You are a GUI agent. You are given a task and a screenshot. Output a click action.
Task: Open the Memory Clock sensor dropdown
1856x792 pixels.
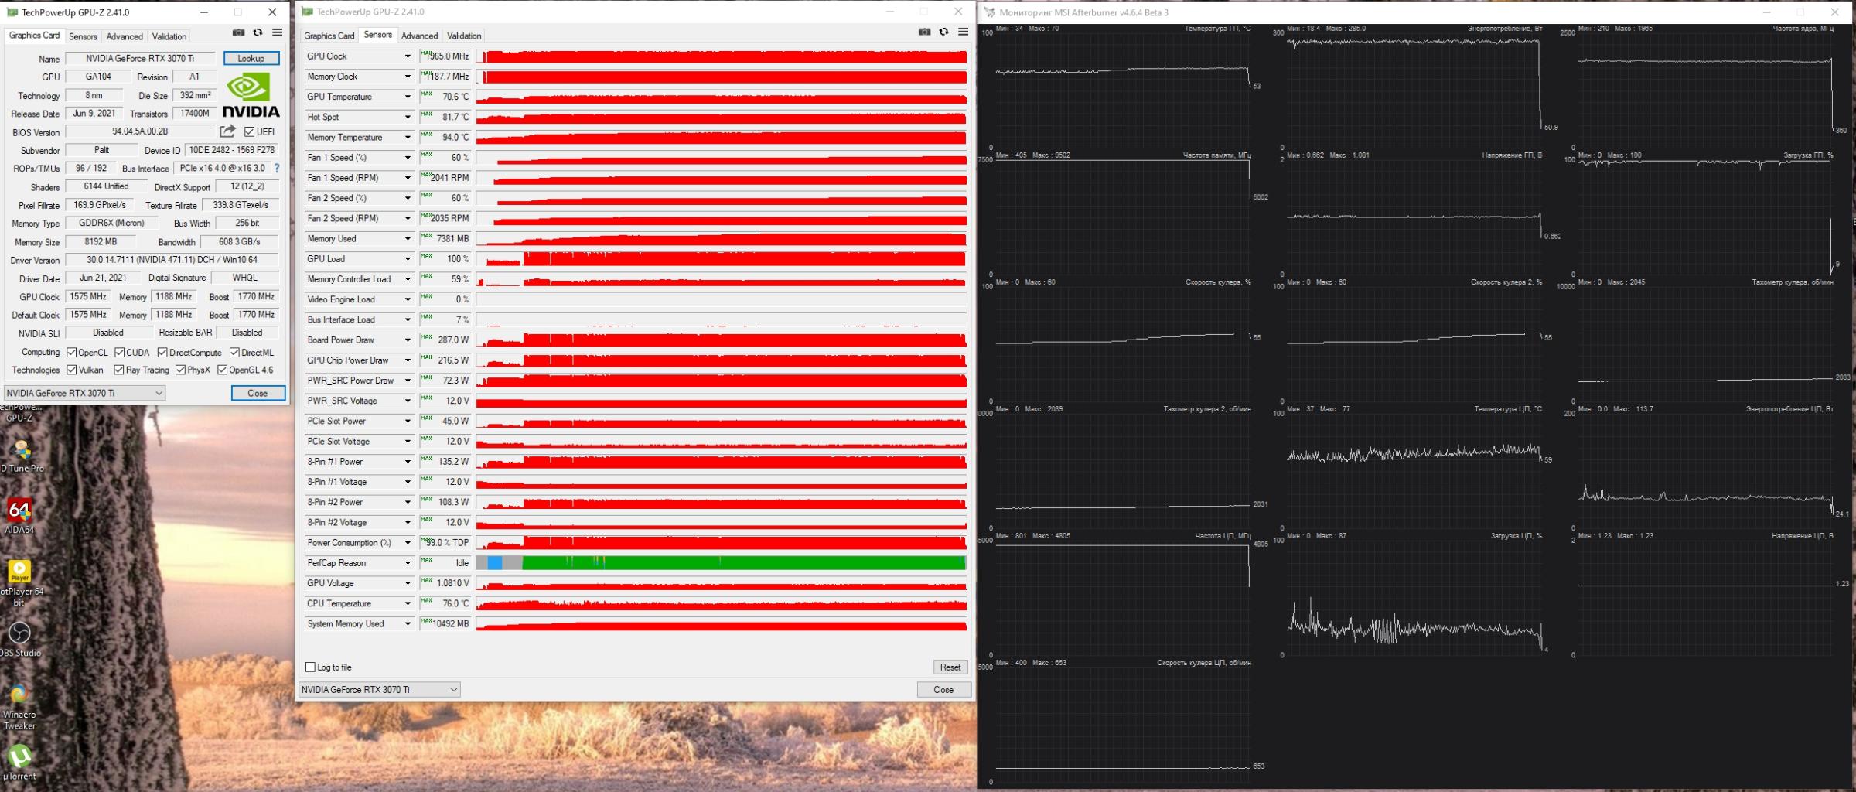pyautogui.click(x=408, y=77)
